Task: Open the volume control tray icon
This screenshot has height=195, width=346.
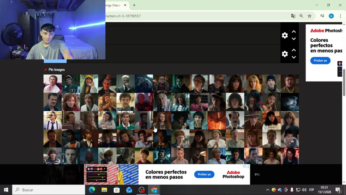Action: pyautogui.click(x=304, y=190)
